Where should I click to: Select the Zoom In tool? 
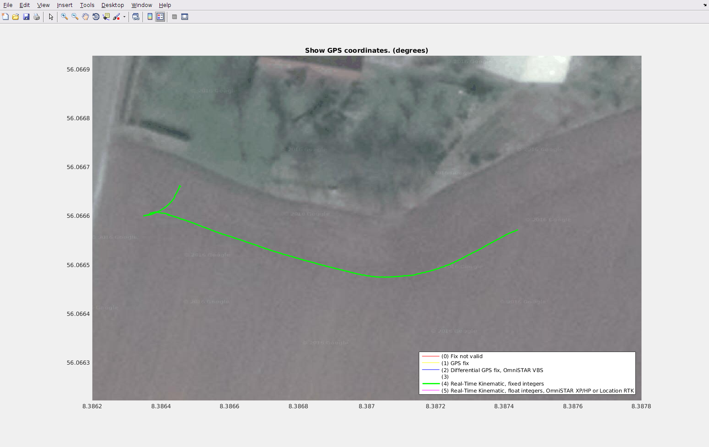(x=64, y=17)
